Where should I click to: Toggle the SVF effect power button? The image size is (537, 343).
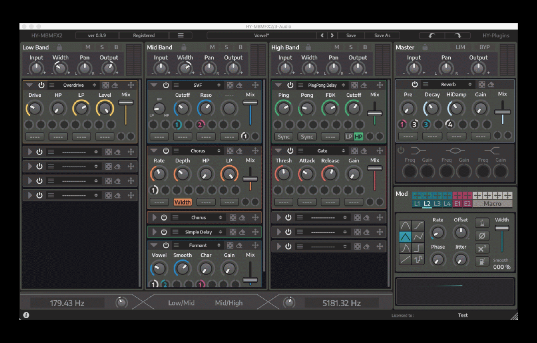(166, 85)
